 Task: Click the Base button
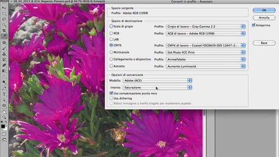coord(264,43)
